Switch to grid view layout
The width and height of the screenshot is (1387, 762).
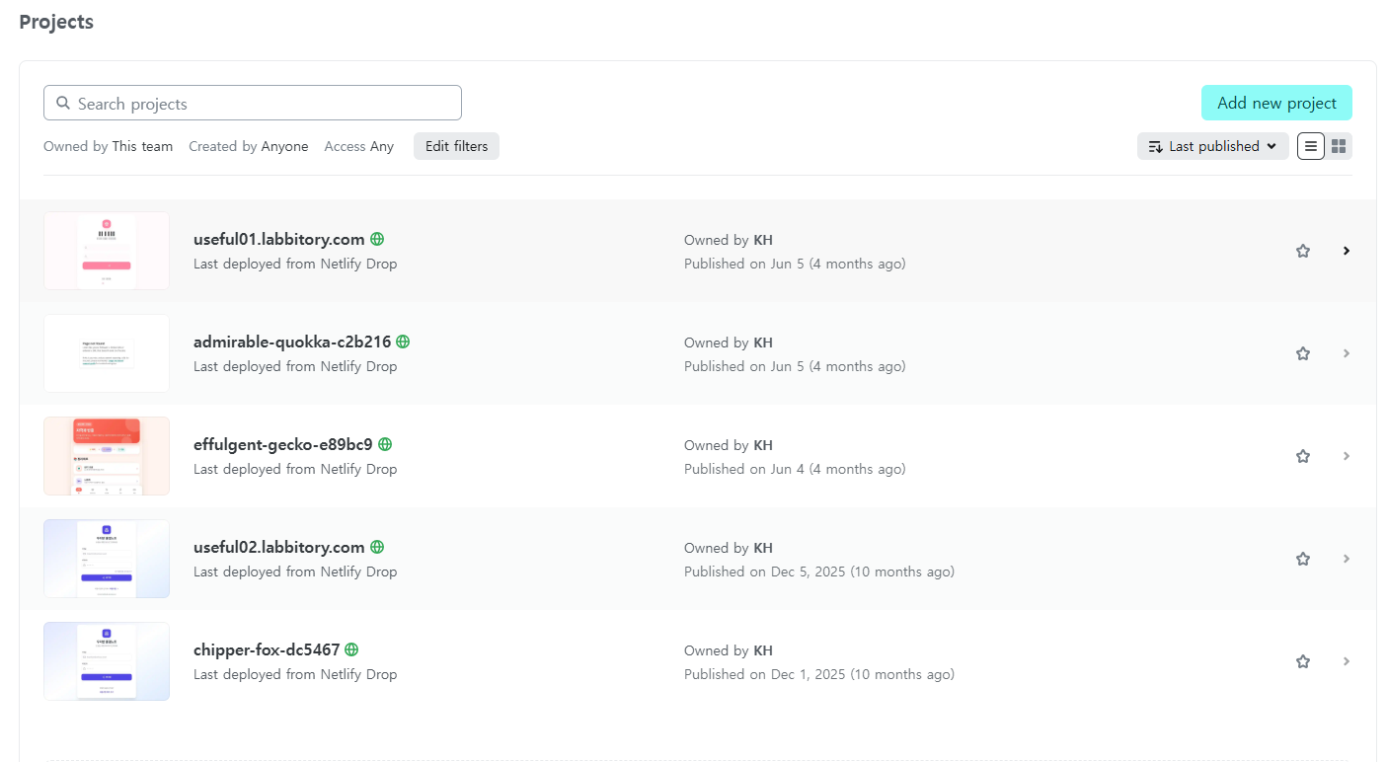[x=1339, y=146]
